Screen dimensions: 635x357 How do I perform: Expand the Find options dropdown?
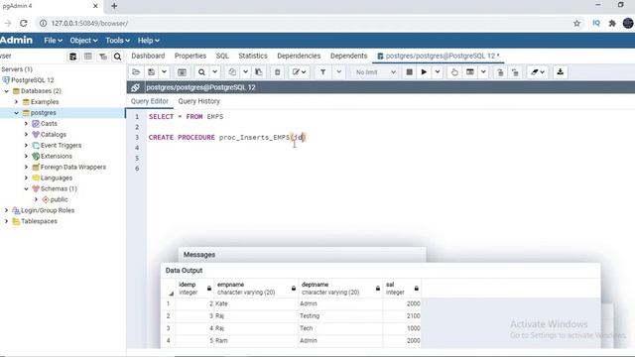pos(215,72)
